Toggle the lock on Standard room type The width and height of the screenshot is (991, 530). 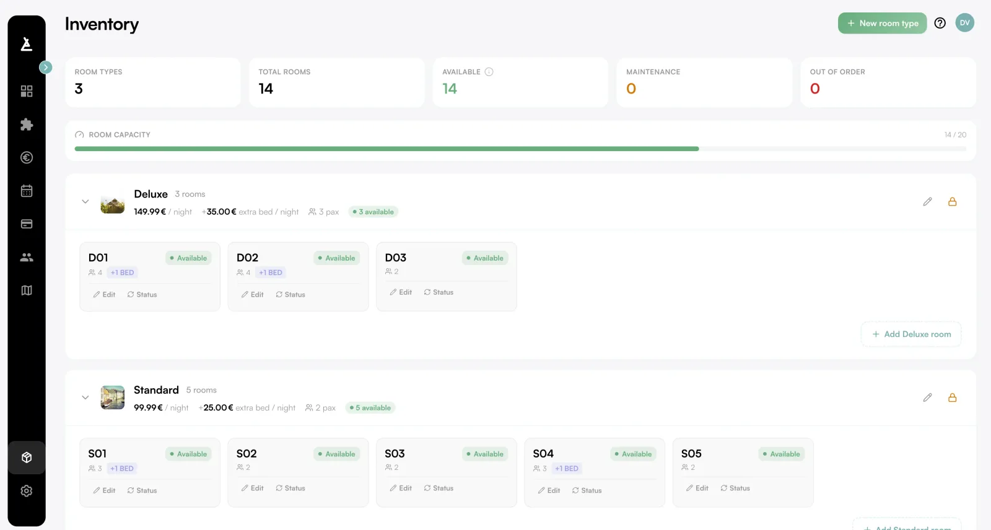coord(952,397)
